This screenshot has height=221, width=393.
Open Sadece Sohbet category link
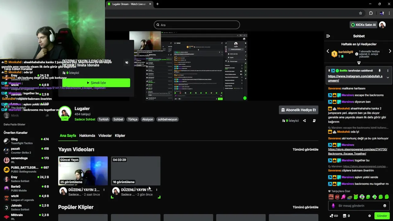point(85,119)
